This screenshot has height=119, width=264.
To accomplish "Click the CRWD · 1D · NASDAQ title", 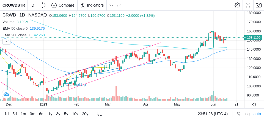I will click(x=24, y=15).
